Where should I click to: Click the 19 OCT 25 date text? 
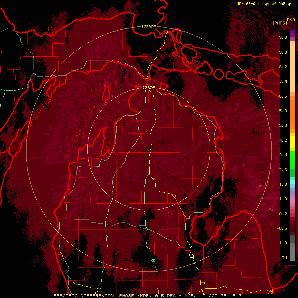tap(213, 296)
